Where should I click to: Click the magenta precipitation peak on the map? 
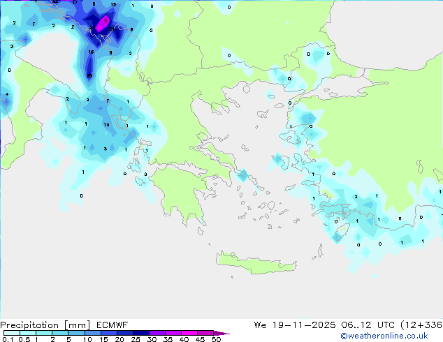[103, 24]
